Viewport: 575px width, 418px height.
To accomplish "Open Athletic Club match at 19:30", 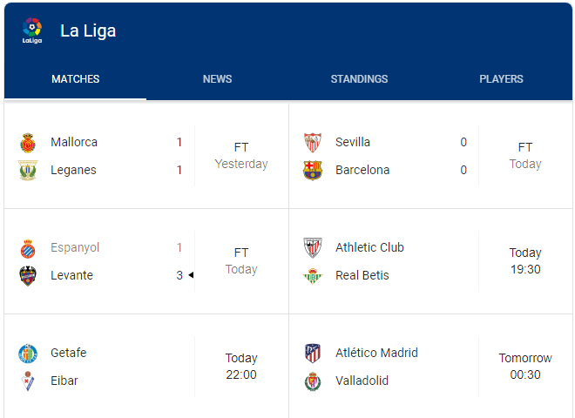I will [x=525, y=261].
